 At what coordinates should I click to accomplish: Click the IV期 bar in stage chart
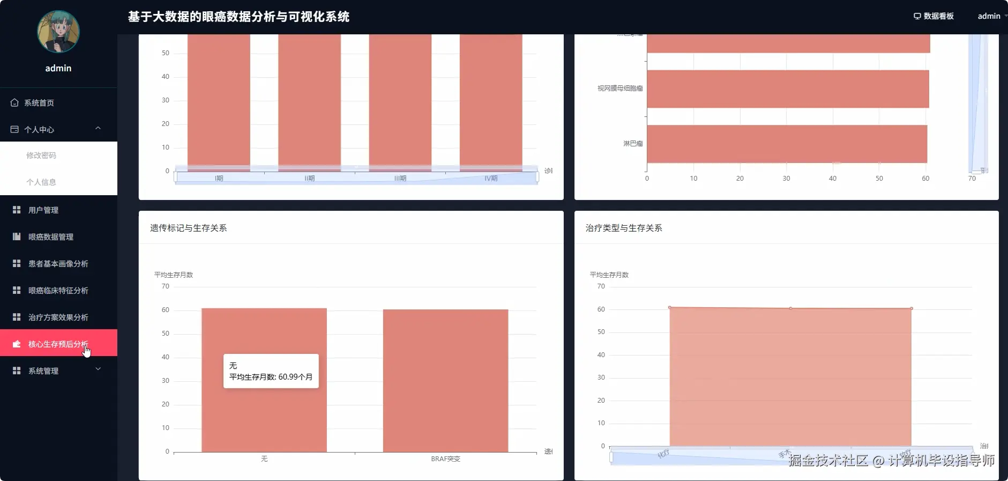[491, 102]
